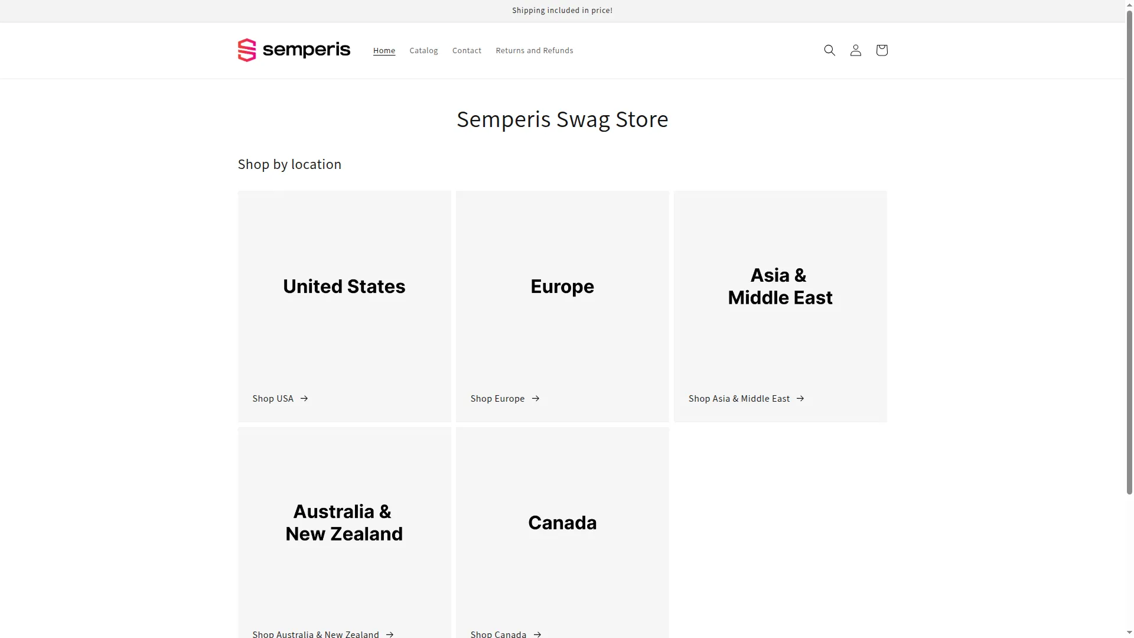Click arrow next to Shop Australia & New Zealand
The image size is (1134, 638).
coord(390,634)
